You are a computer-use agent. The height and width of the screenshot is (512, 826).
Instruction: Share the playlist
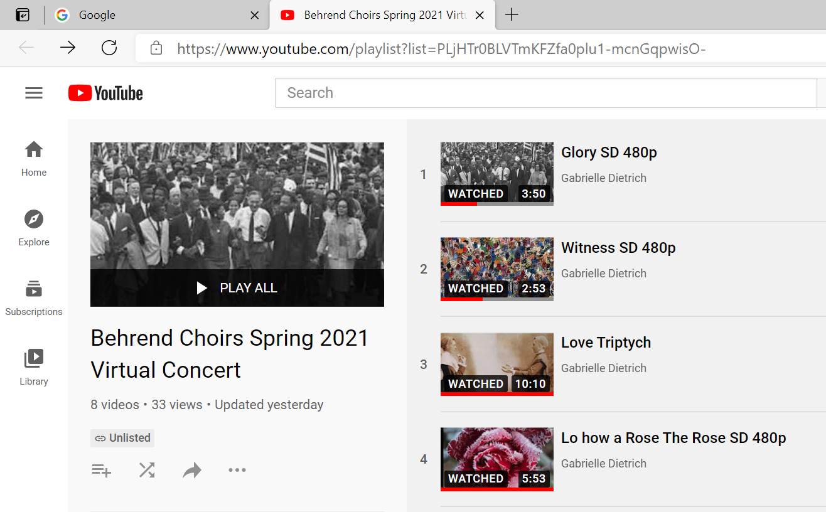click(192, 469)
